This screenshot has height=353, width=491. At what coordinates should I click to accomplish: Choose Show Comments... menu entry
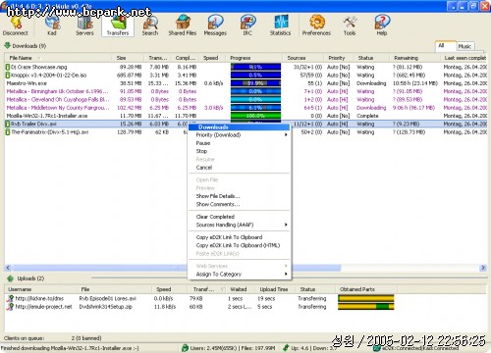click(x=240, y=204)
